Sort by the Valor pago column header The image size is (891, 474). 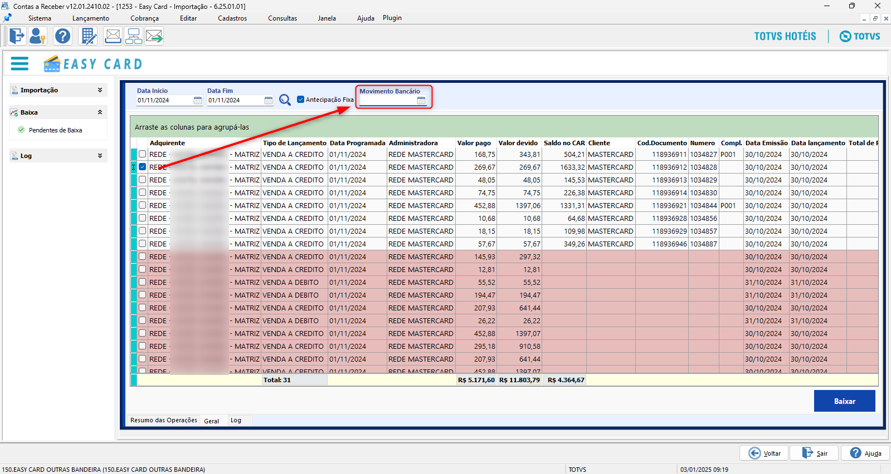[x=474, y=143]
